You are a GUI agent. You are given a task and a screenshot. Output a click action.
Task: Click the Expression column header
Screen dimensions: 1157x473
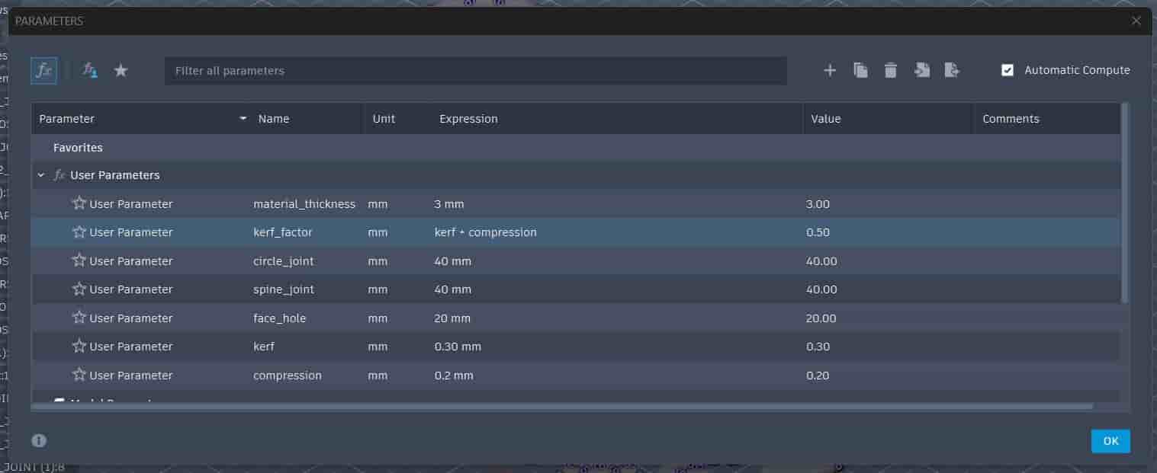coord(468,119)
